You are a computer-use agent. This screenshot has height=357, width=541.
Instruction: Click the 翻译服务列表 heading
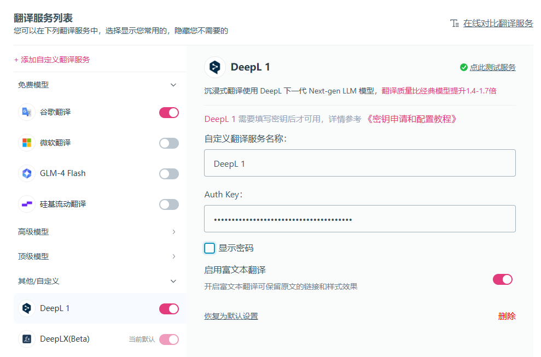[x=43, y=18]
